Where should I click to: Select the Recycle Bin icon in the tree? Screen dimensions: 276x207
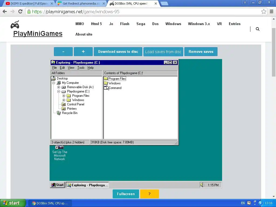click(58, 113)
